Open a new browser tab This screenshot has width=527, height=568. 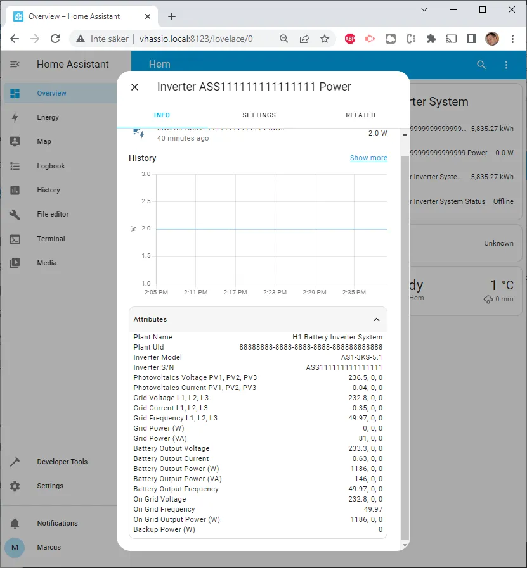(172, 16)
